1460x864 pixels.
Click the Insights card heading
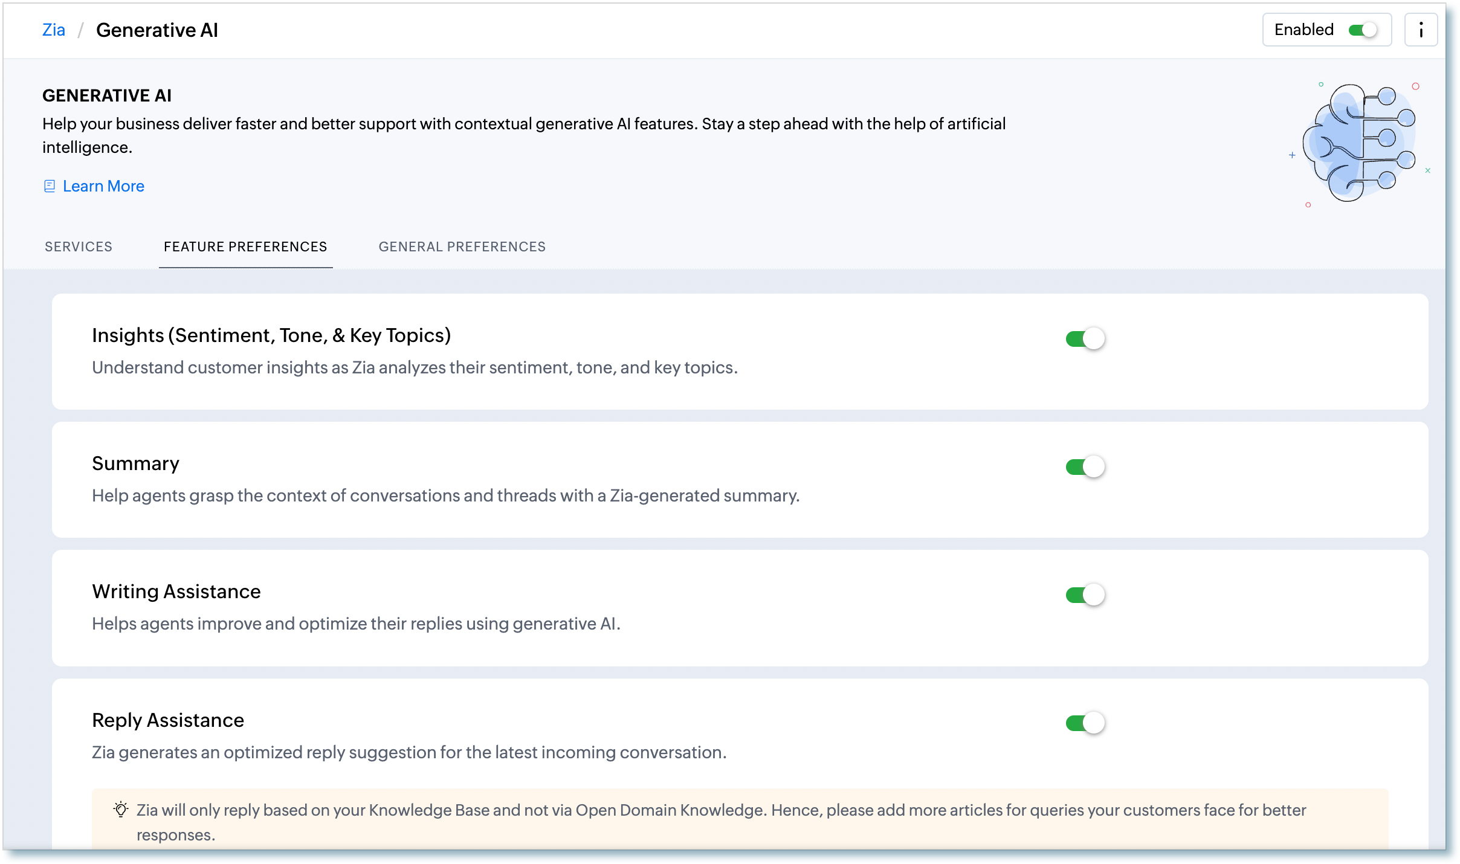tap(271, 335)
